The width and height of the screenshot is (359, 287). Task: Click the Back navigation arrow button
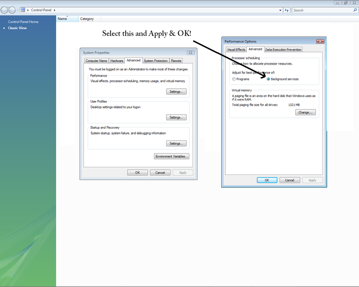4,10
